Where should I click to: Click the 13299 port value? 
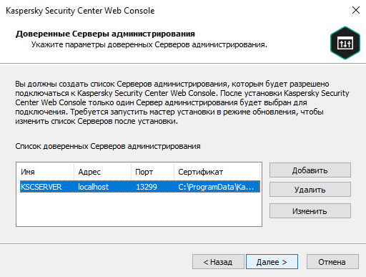tap(147, 187)
